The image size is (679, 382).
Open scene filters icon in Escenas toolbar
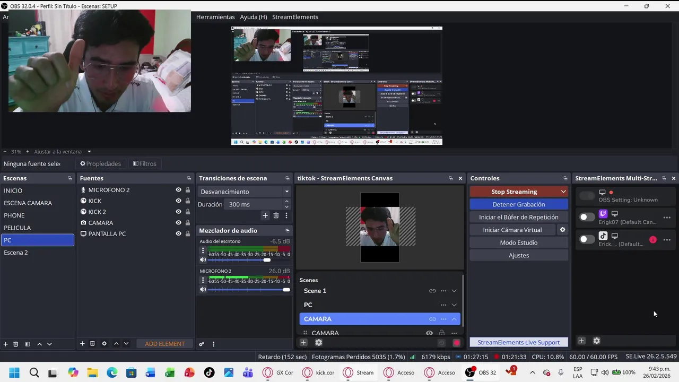[28, 344]
